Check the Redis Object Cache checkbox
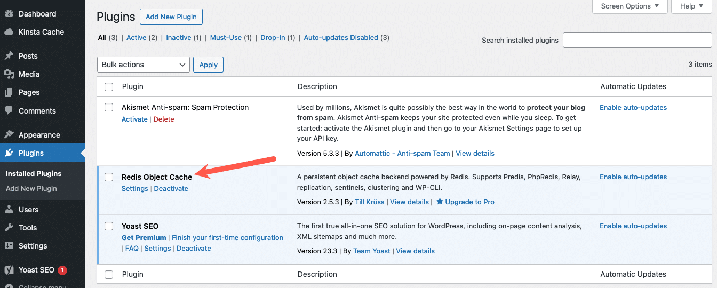This screenshot has width=717, height=288. coord(109,177)
